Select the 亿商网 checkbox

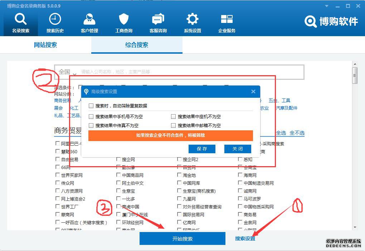click(x=179, y=222)
